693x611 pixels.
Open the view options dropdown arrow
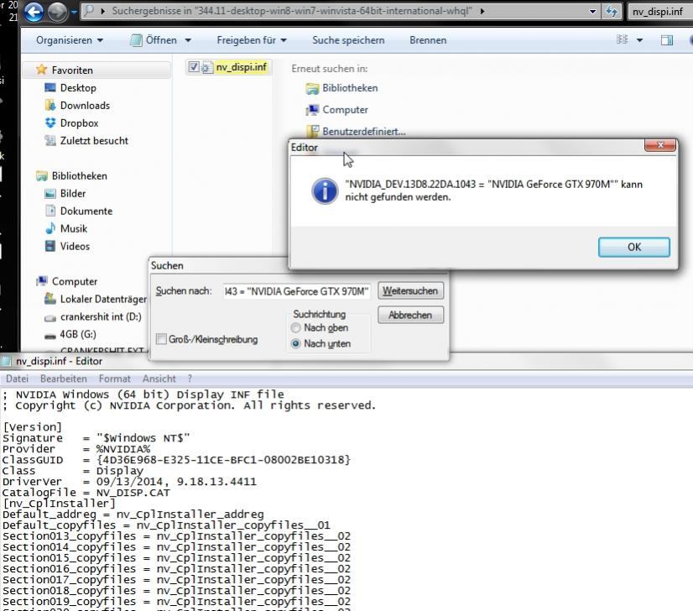tap(639, 40)
